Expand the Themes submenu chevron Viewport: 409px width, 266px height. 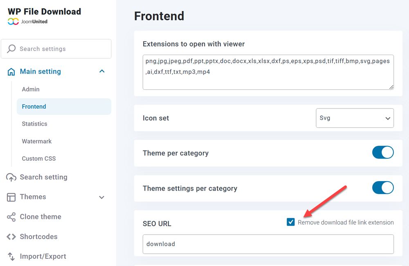[x=102, y=197]
